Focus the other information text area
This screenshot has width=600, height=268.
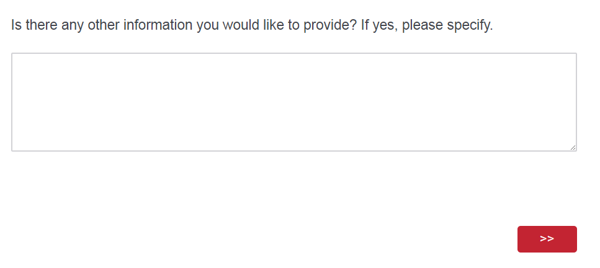tap(293, 102)
